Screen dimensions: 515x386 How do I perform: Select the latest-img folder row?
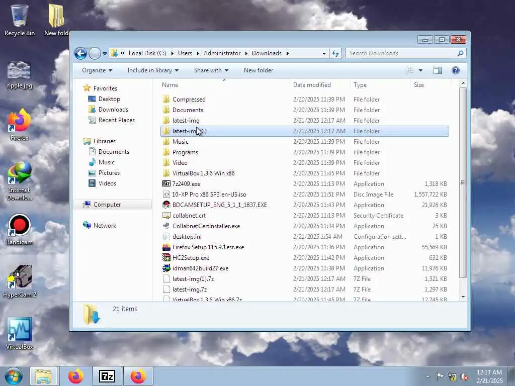point(304,121)
